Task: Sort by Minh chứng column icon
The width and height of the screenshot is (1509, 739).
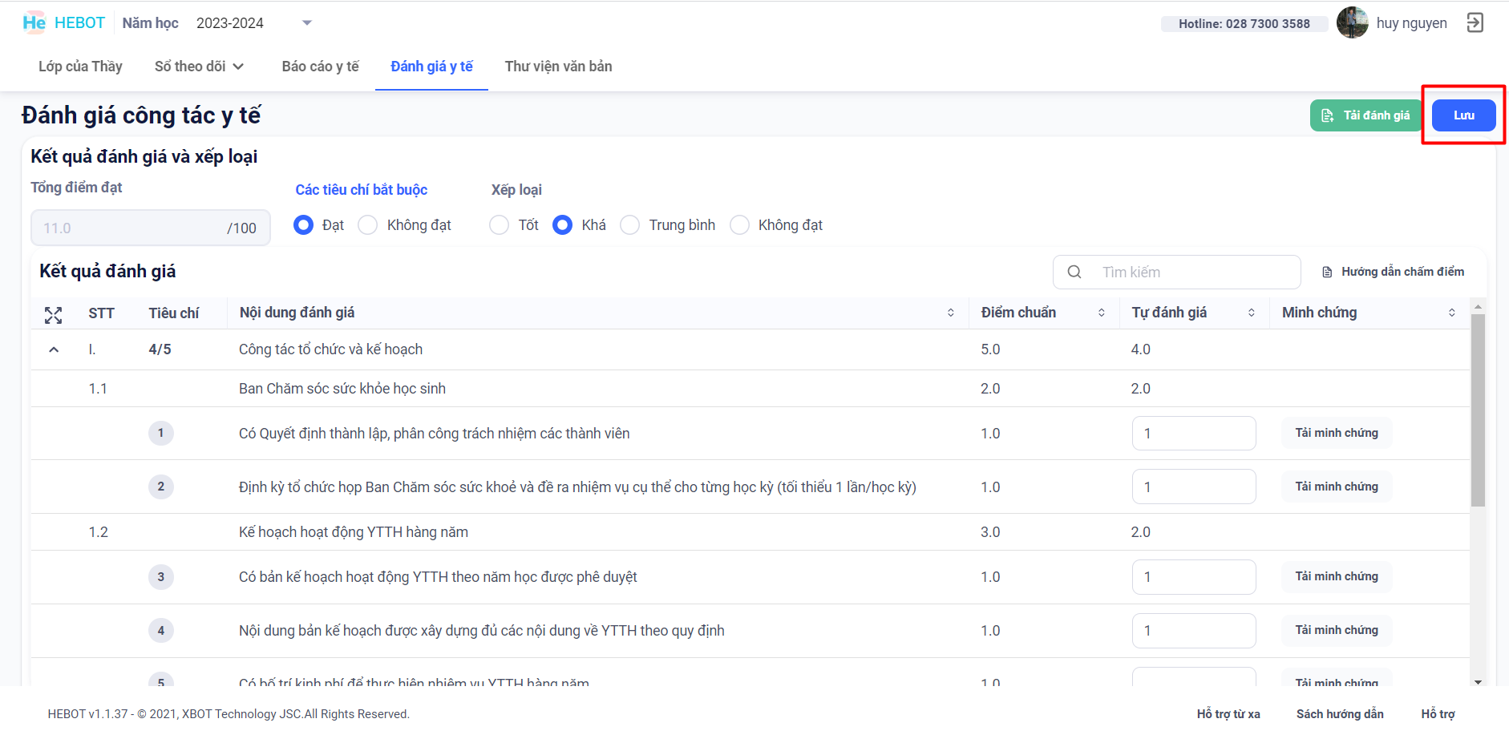Action: click(x=1452, y=313)
